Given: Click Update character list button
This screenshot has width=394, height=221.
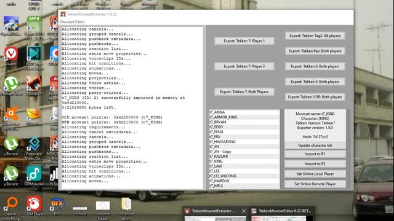Looking at the screenshot, I should (x=315, y=145).
